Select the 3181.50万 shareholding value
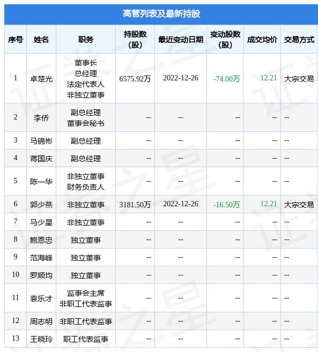Viewport: 318px width, 352px height. click(135, 204)
